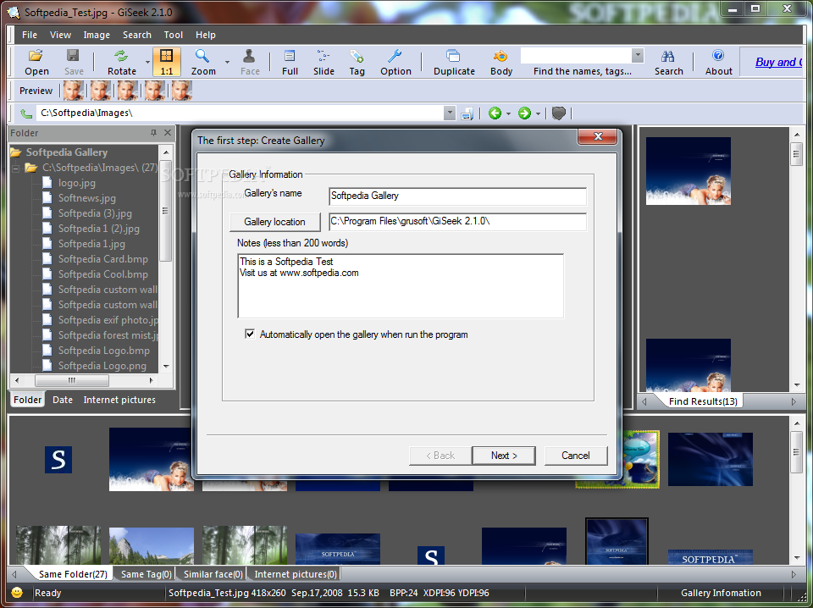
Task: Open the File menu
Action: click(x=30, y=35)
